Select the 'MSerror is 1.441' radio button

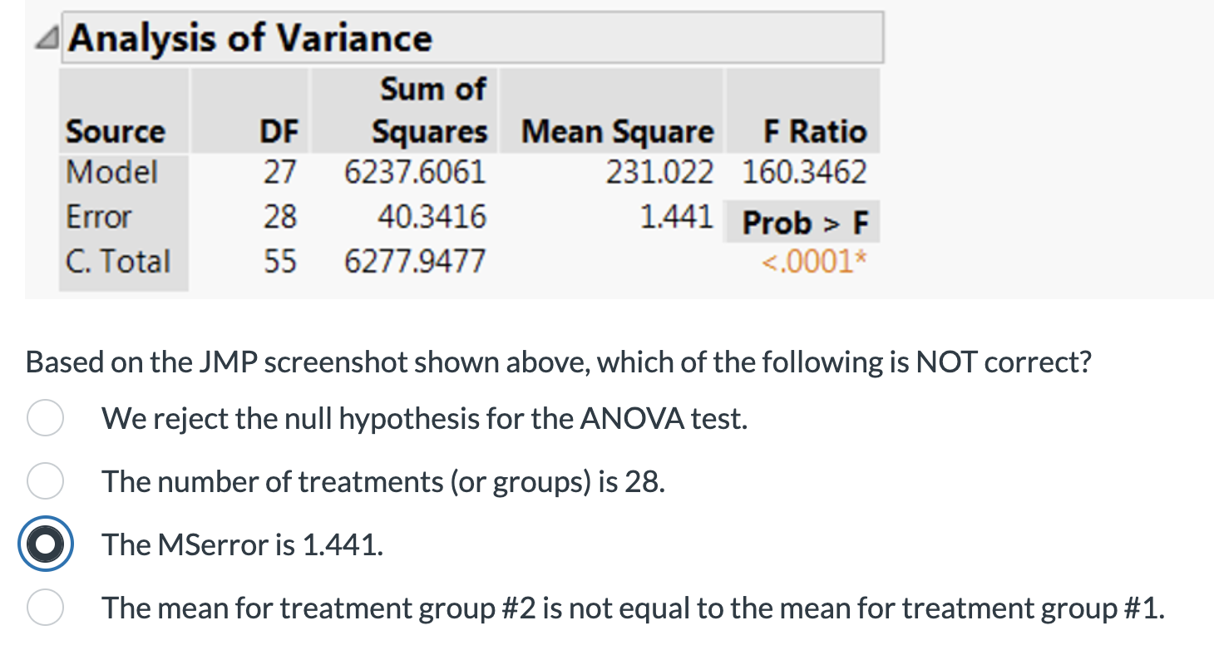[x=45, y=544]
